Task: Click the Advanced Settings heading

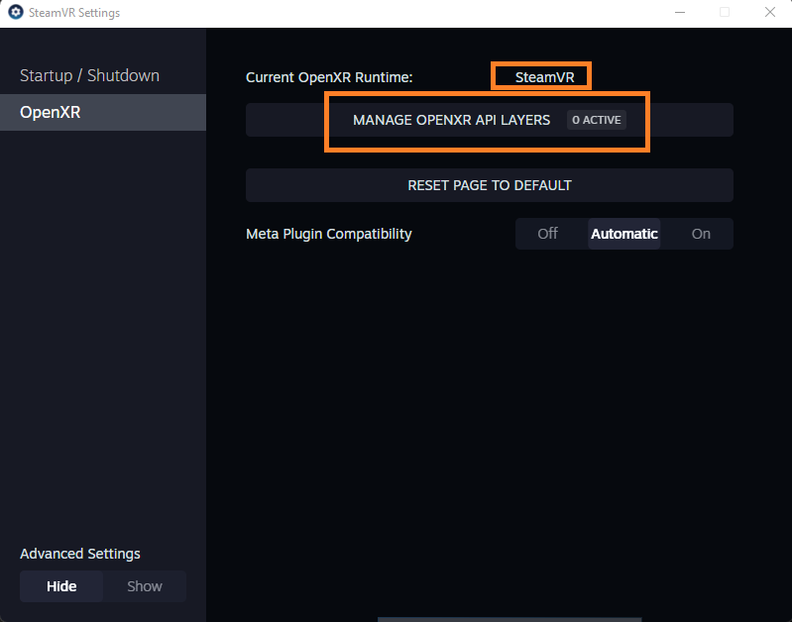Action: (80, 554)
